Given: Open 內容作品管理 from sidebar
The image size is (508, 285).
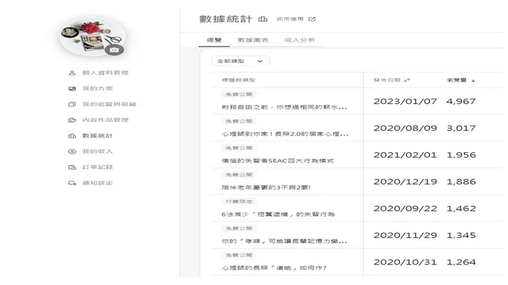Looking at the screenshot, I should (105, 120).
